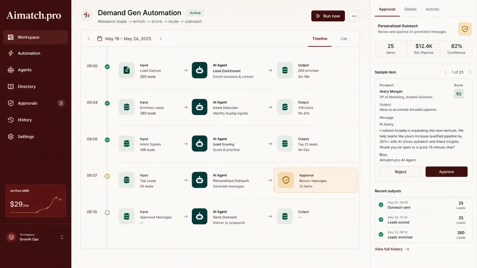This screenshot has width=477, height=268.
Task: Click the Active status badge
Action: 195,13
